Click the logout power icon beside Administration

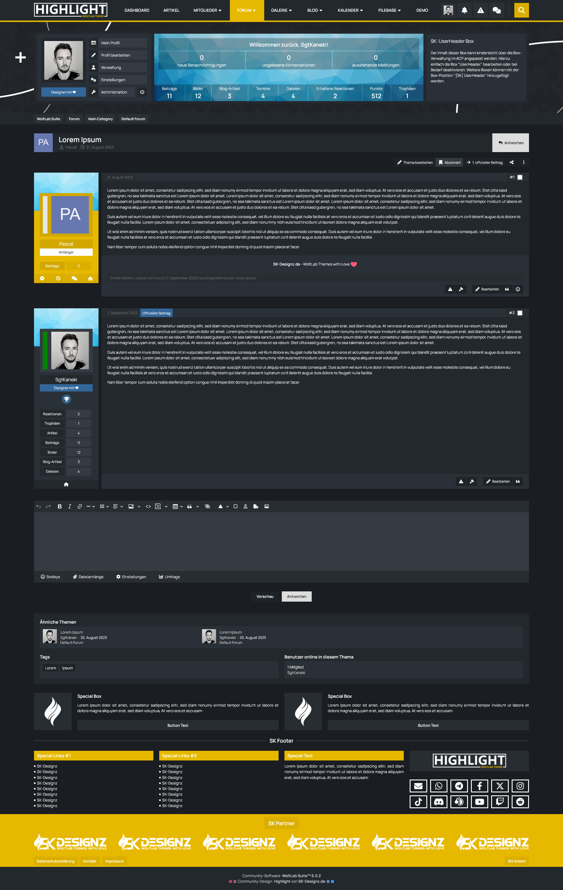142,92
